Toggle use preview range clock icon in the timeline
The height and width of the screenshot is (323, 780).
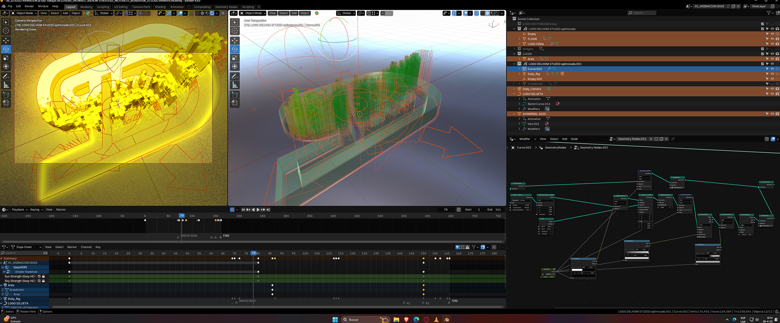pyautogui.click(x=459, y=210)
